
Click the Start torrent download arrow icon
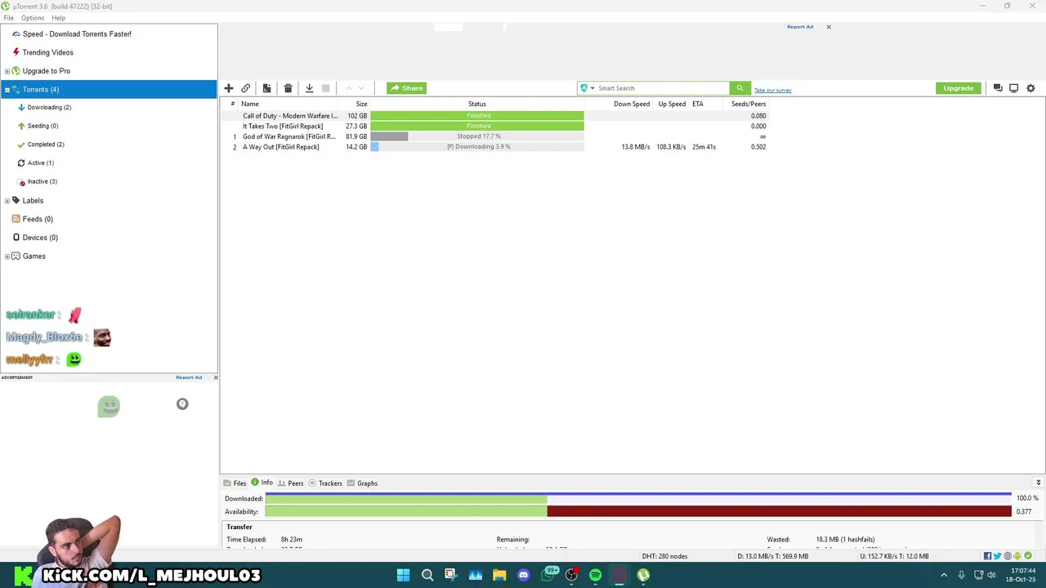point(309,88)
